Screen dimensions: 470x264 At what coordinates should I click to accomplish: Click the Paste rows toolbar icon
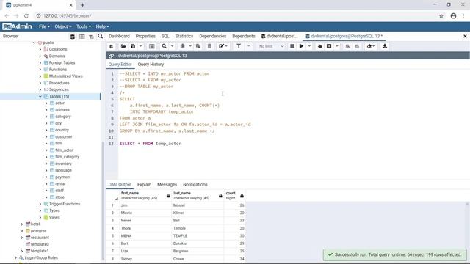pyautogui.click(x=198, y=46)
